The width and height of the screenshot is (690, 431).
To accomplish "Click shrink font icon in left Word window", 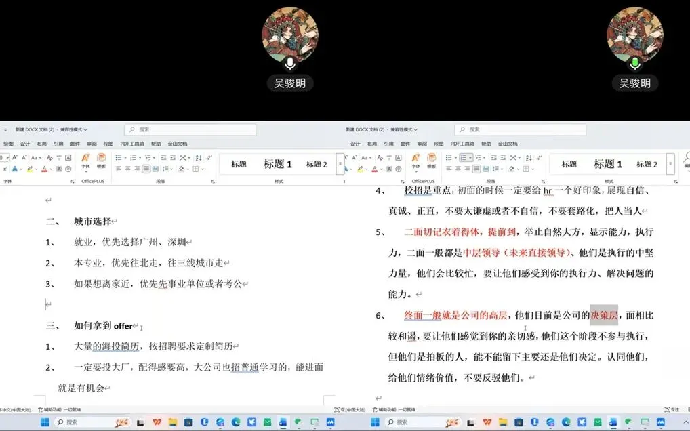I will pos(24,157).
